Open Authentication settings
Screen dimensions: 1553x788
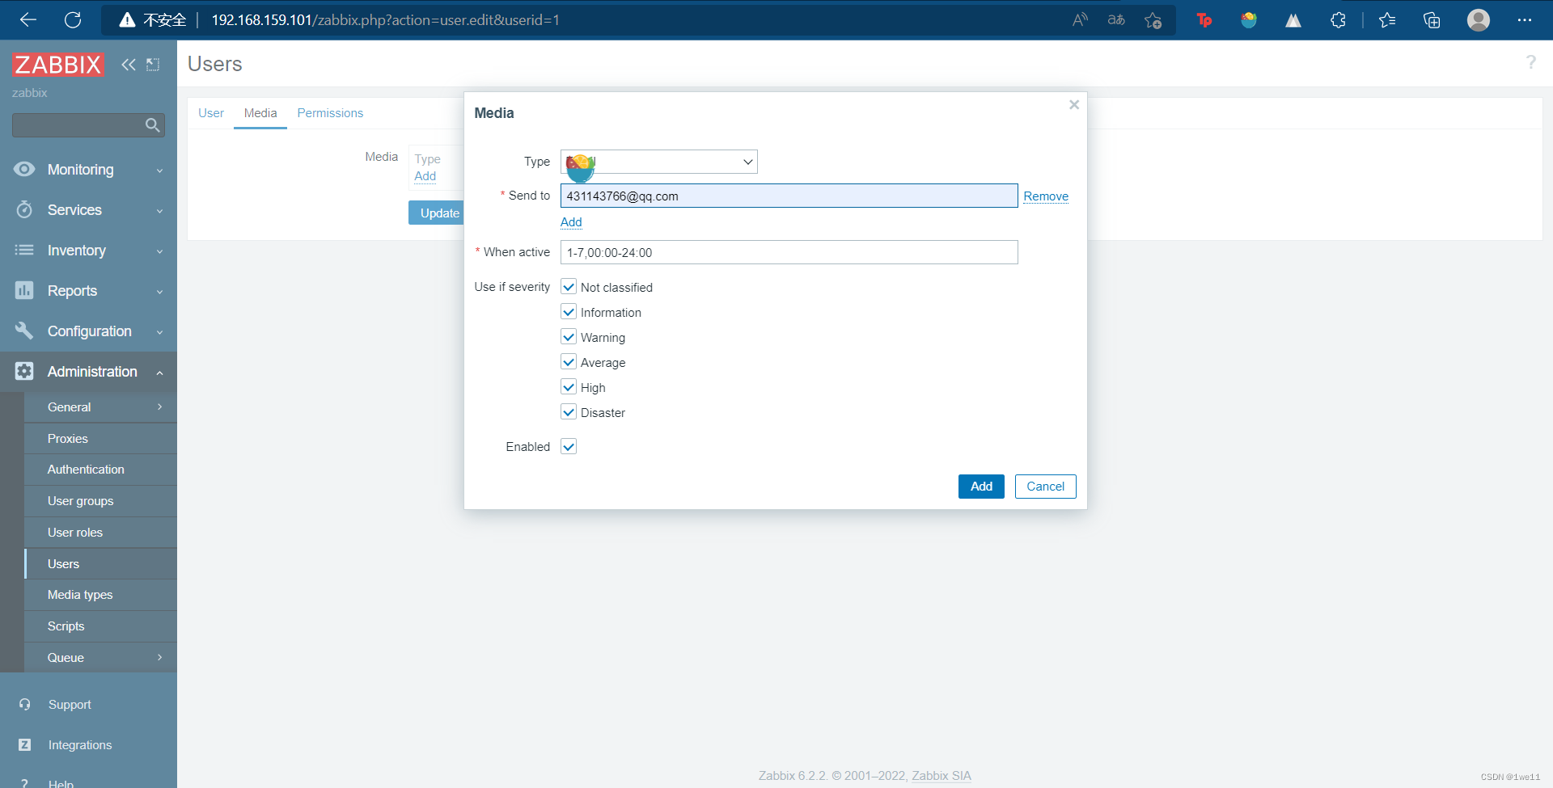point(100,470)
